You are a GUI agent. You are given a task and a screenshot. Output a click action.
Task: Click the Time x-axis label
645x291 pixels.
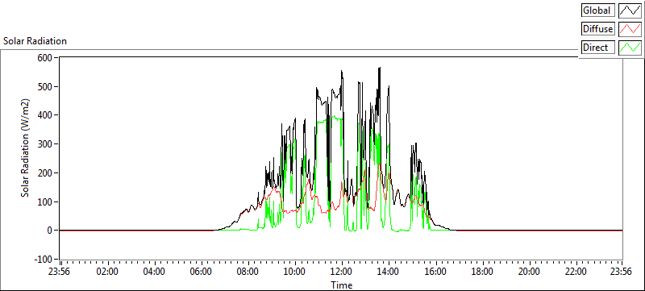pos(341,285)
